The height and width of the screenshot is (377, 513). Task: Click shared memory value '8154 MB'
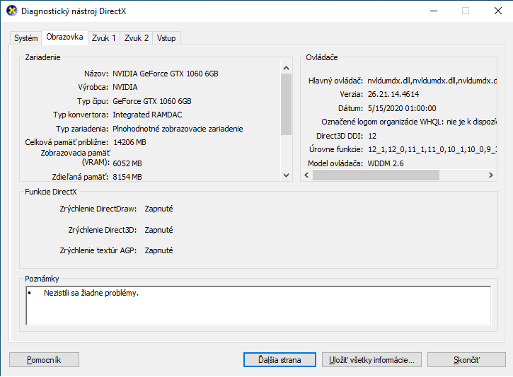[127, 177]
